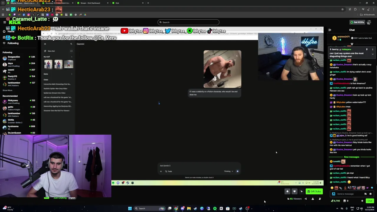Screen dimensions: 377x212
Task: Open Spotify from the Windows taskbar
Action: click(x=215, y=208)
